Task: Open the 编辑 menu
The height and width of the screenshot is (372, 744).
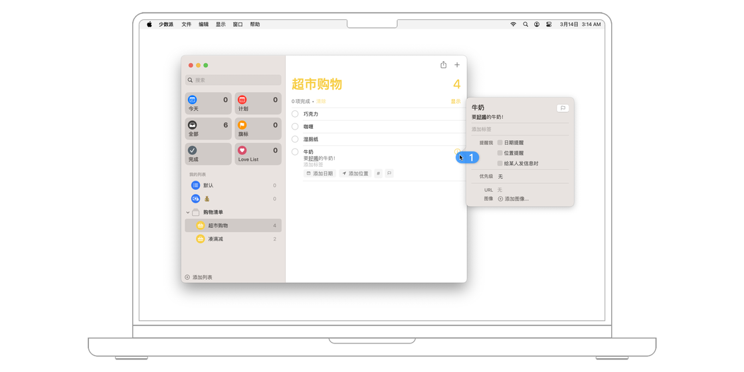Action: click(203, 24)
